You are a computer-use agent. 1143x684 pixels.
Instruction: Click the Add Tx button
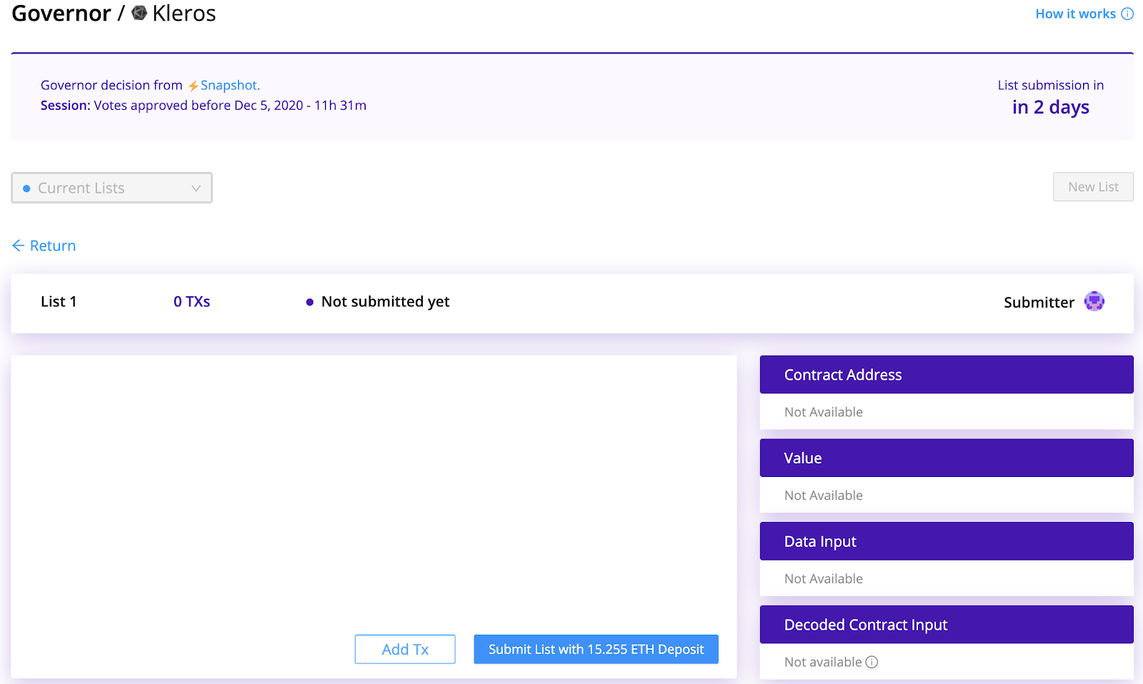tap(405, 649)
